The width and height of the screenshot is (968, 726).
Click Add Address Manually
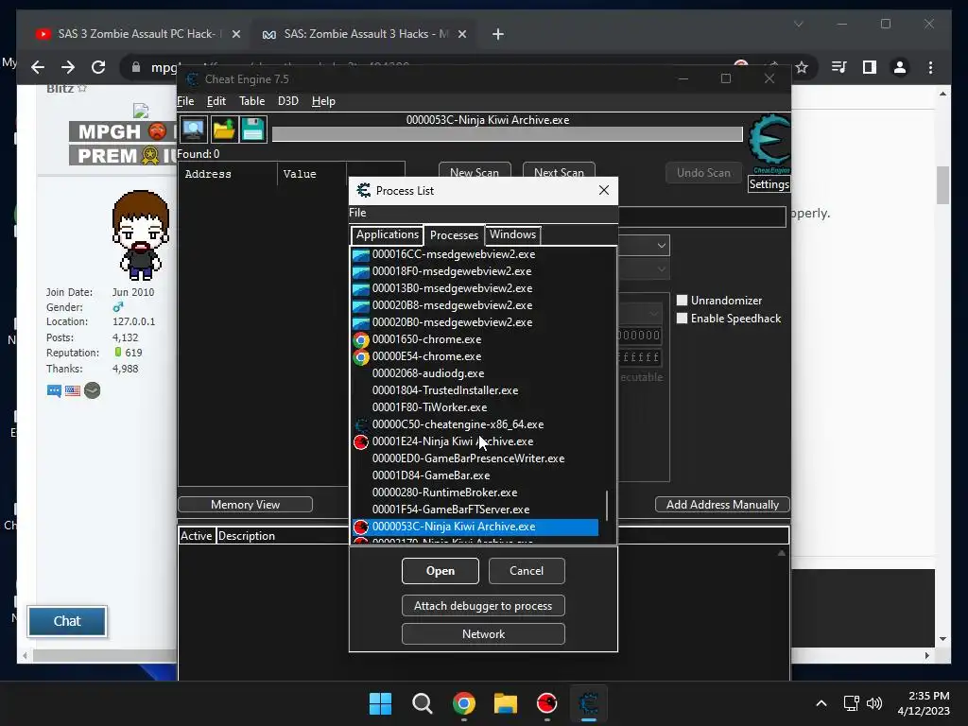(722, 505)
